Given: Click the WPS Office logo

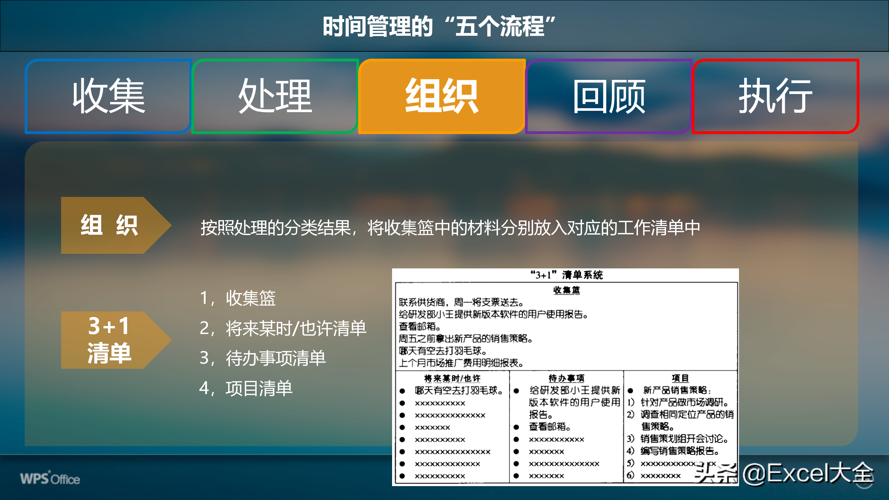Looking at the screenshot, I should pos(50,478).
